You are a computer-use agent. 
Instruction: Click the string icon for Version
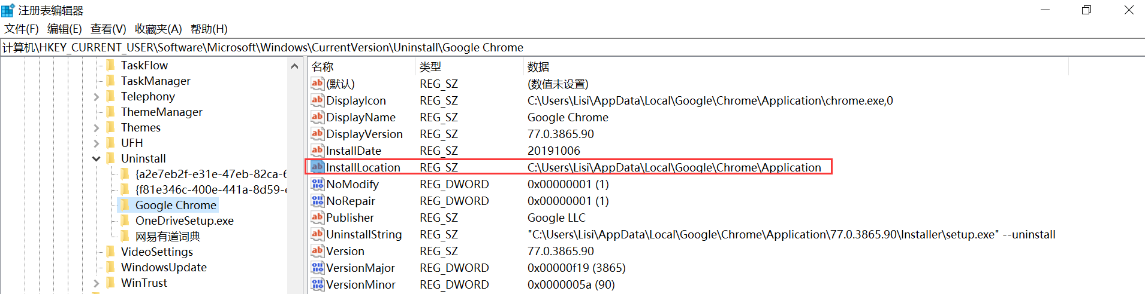click(318, 250)
